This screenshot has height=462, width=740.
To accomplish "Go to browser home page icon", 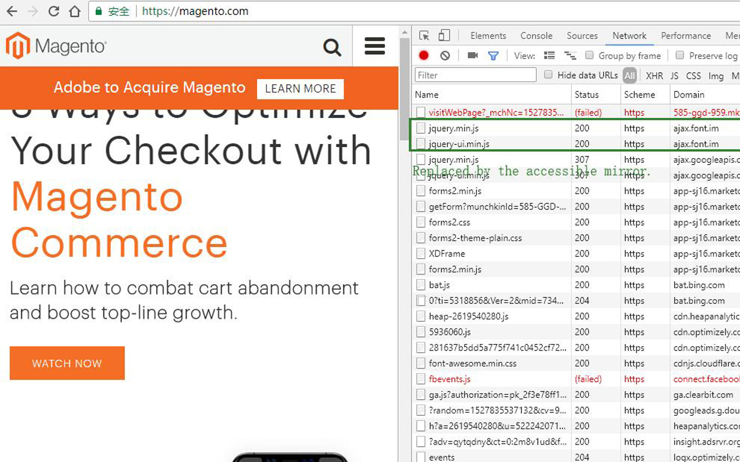I will coord(75,11).
